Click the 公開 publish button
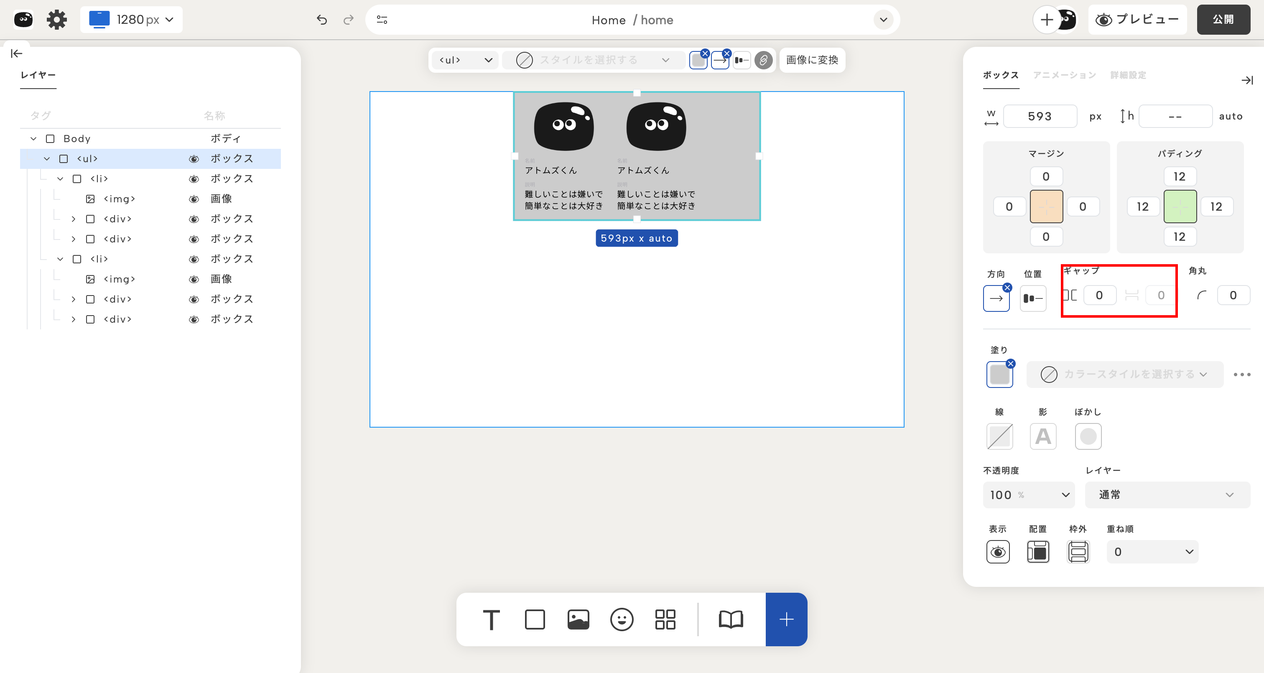 click(x=1223, y=20)
